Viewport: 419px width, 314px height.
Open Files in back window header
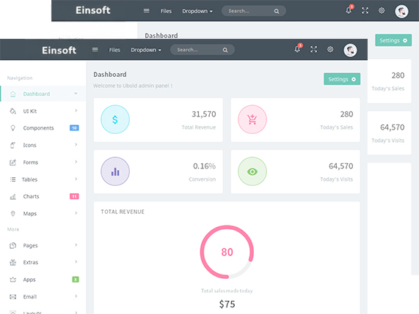pyautogui.click(x=166, y=11)
